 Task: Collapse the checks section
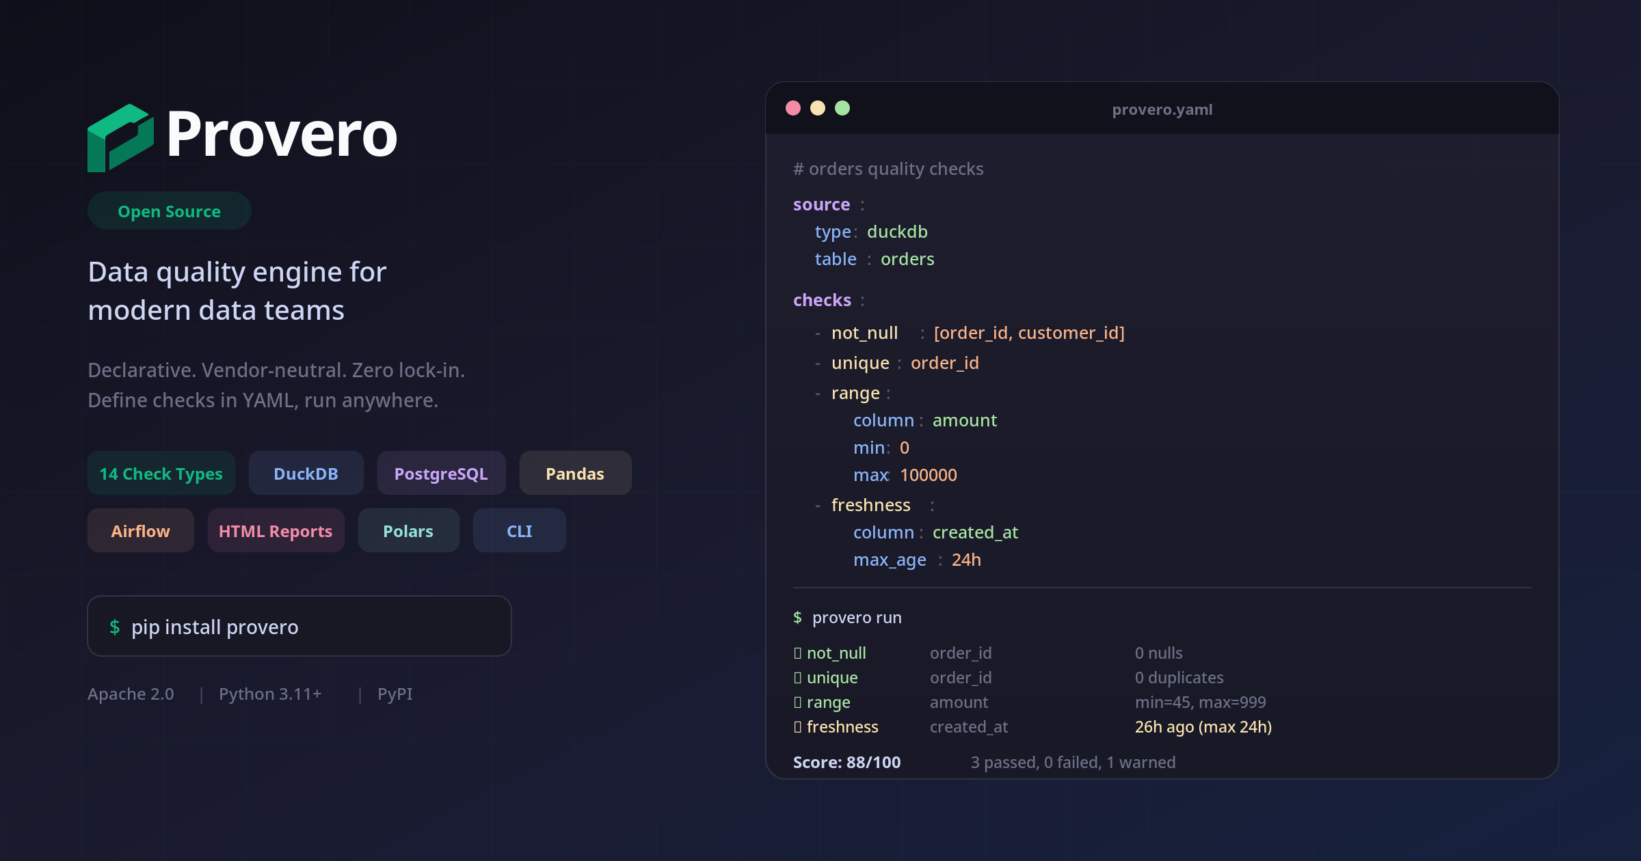tap(823, 300)
